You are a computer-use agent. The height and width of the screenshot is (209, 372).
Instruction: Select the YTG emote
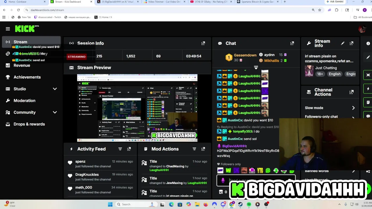click(x=260, y=171)
